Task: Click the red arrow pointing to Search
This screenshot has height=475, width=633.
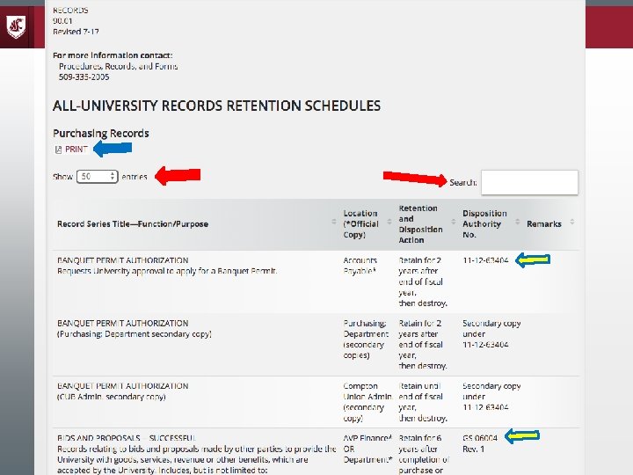Action: [415, 178]
